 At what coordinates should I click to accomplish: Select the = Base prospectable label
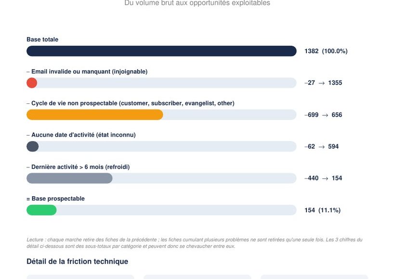[56, 199]
